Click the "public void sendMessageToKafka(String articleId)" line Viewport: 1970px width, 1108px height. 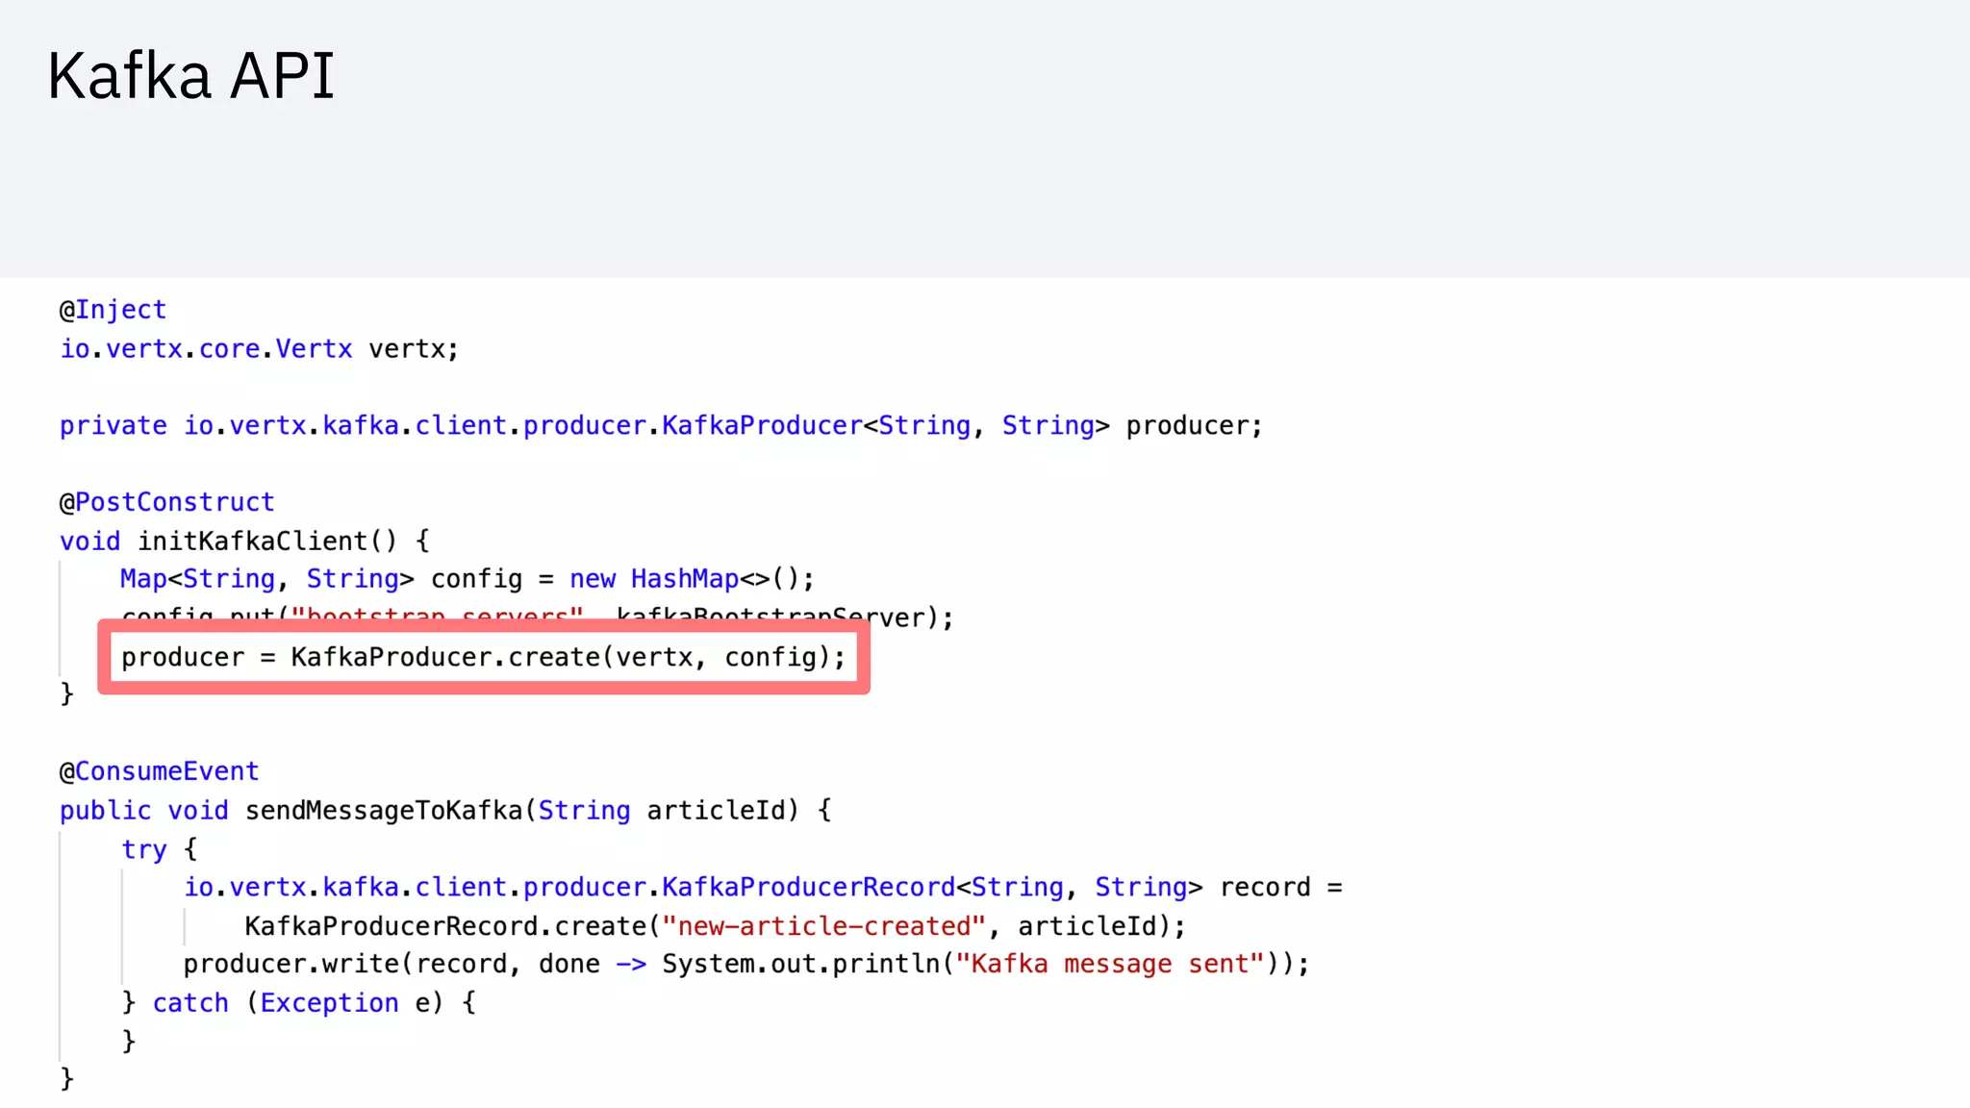click(x=445, y=810)
